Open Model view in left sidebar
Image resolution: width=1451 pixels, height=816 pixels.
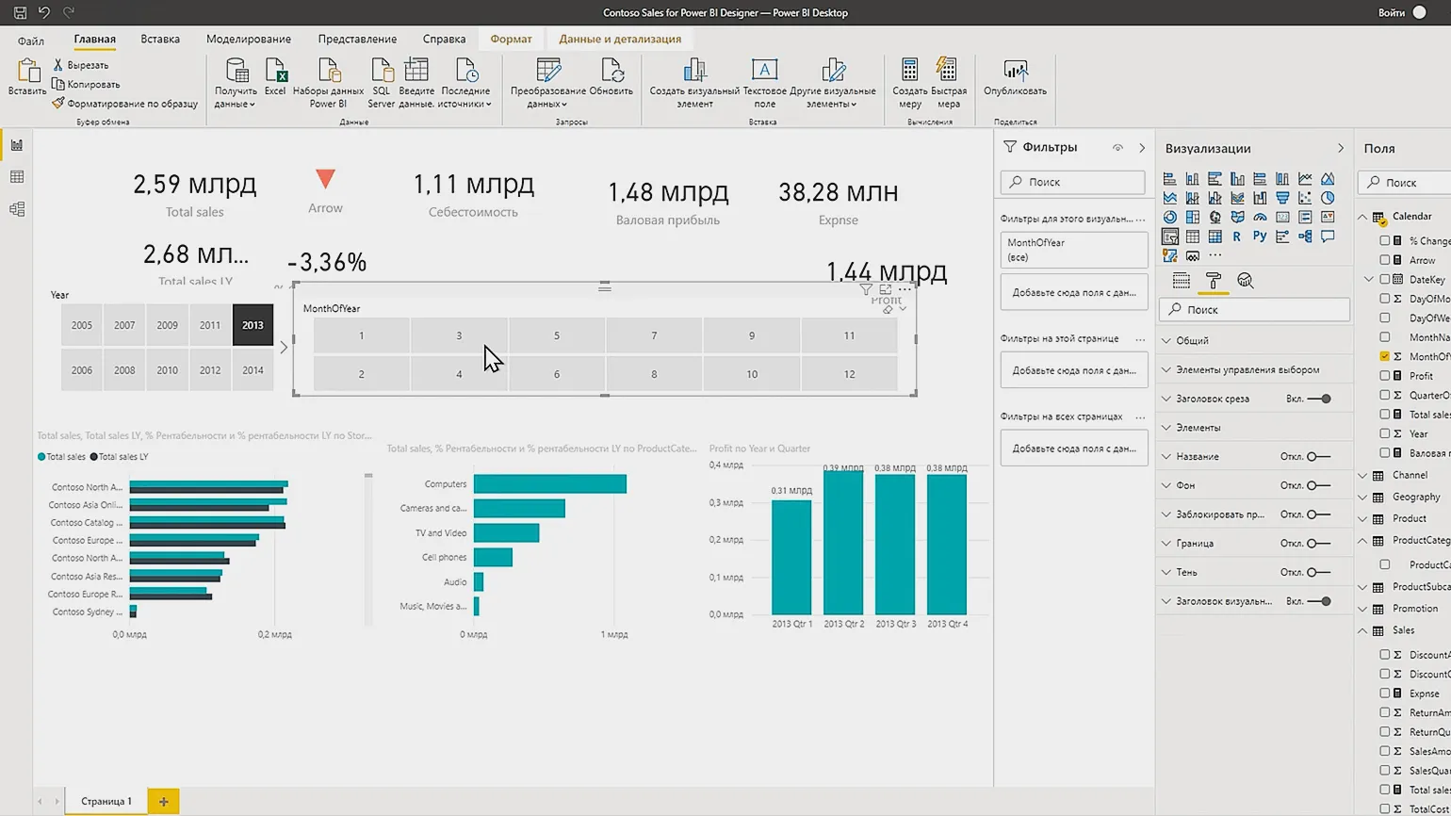click(16, 209)
